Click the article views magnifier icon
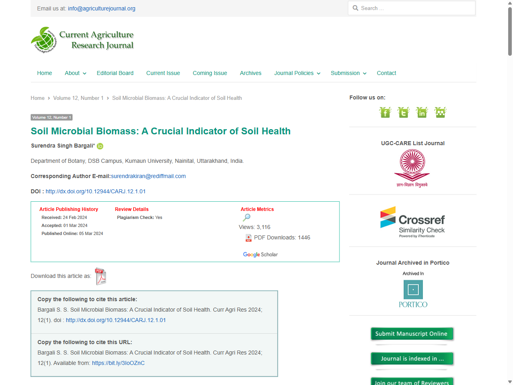Screen dimensions: 513x385 pos(246,217)
